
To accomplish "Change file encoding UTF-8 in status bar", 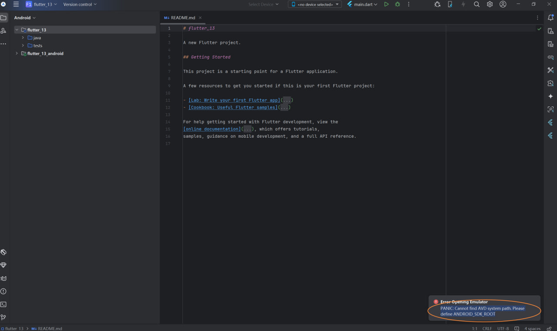I will pyautogui.click(x=503, y=328).
